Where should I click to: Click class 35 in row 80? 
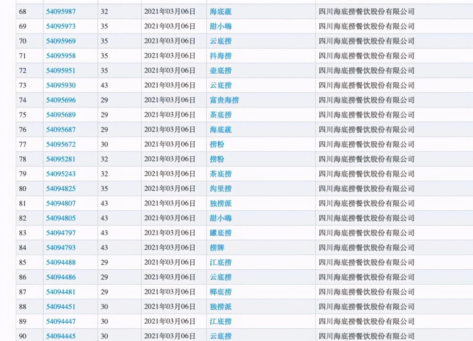[104, 189]
